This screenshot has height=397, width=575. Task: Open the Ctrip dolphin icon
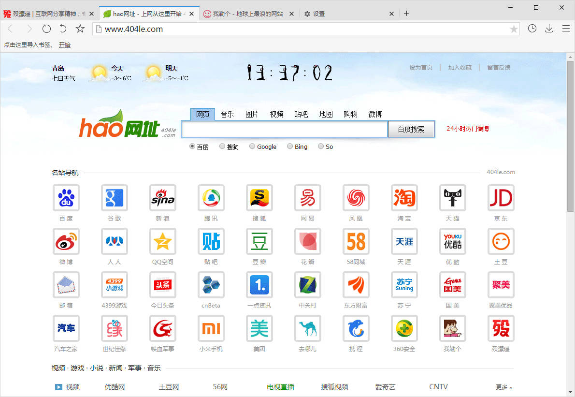(356, 328)
